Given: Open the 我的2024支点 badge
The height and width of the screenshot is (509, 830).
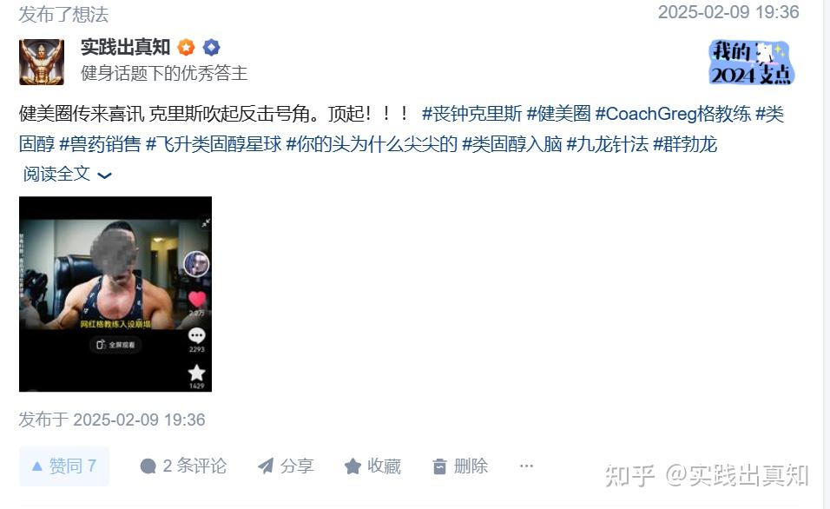Looking at the screenshot, I should 751,63.
